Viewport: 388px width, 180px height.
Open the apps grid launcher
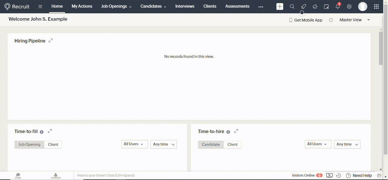click(376, 7)
